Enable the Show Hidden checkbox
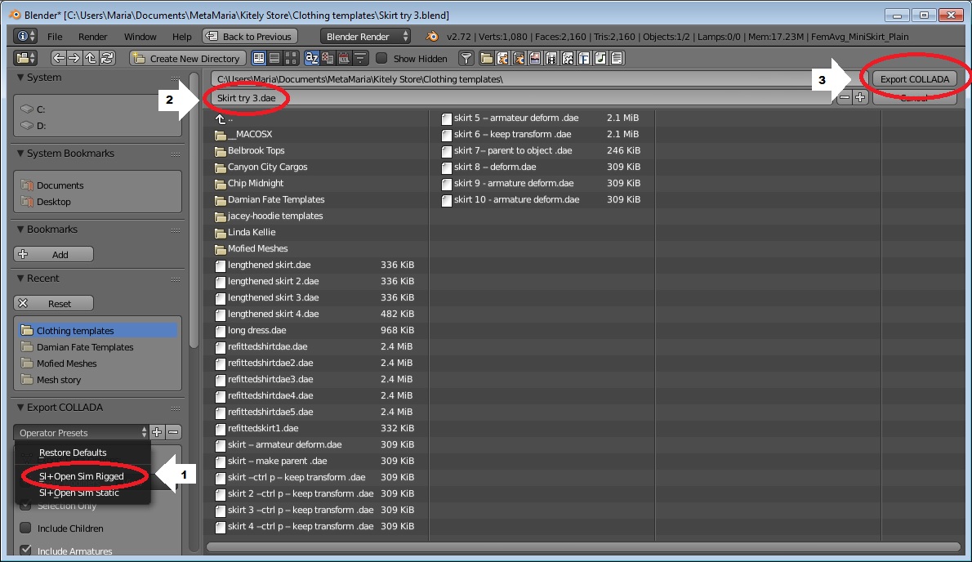 [382, 58]
